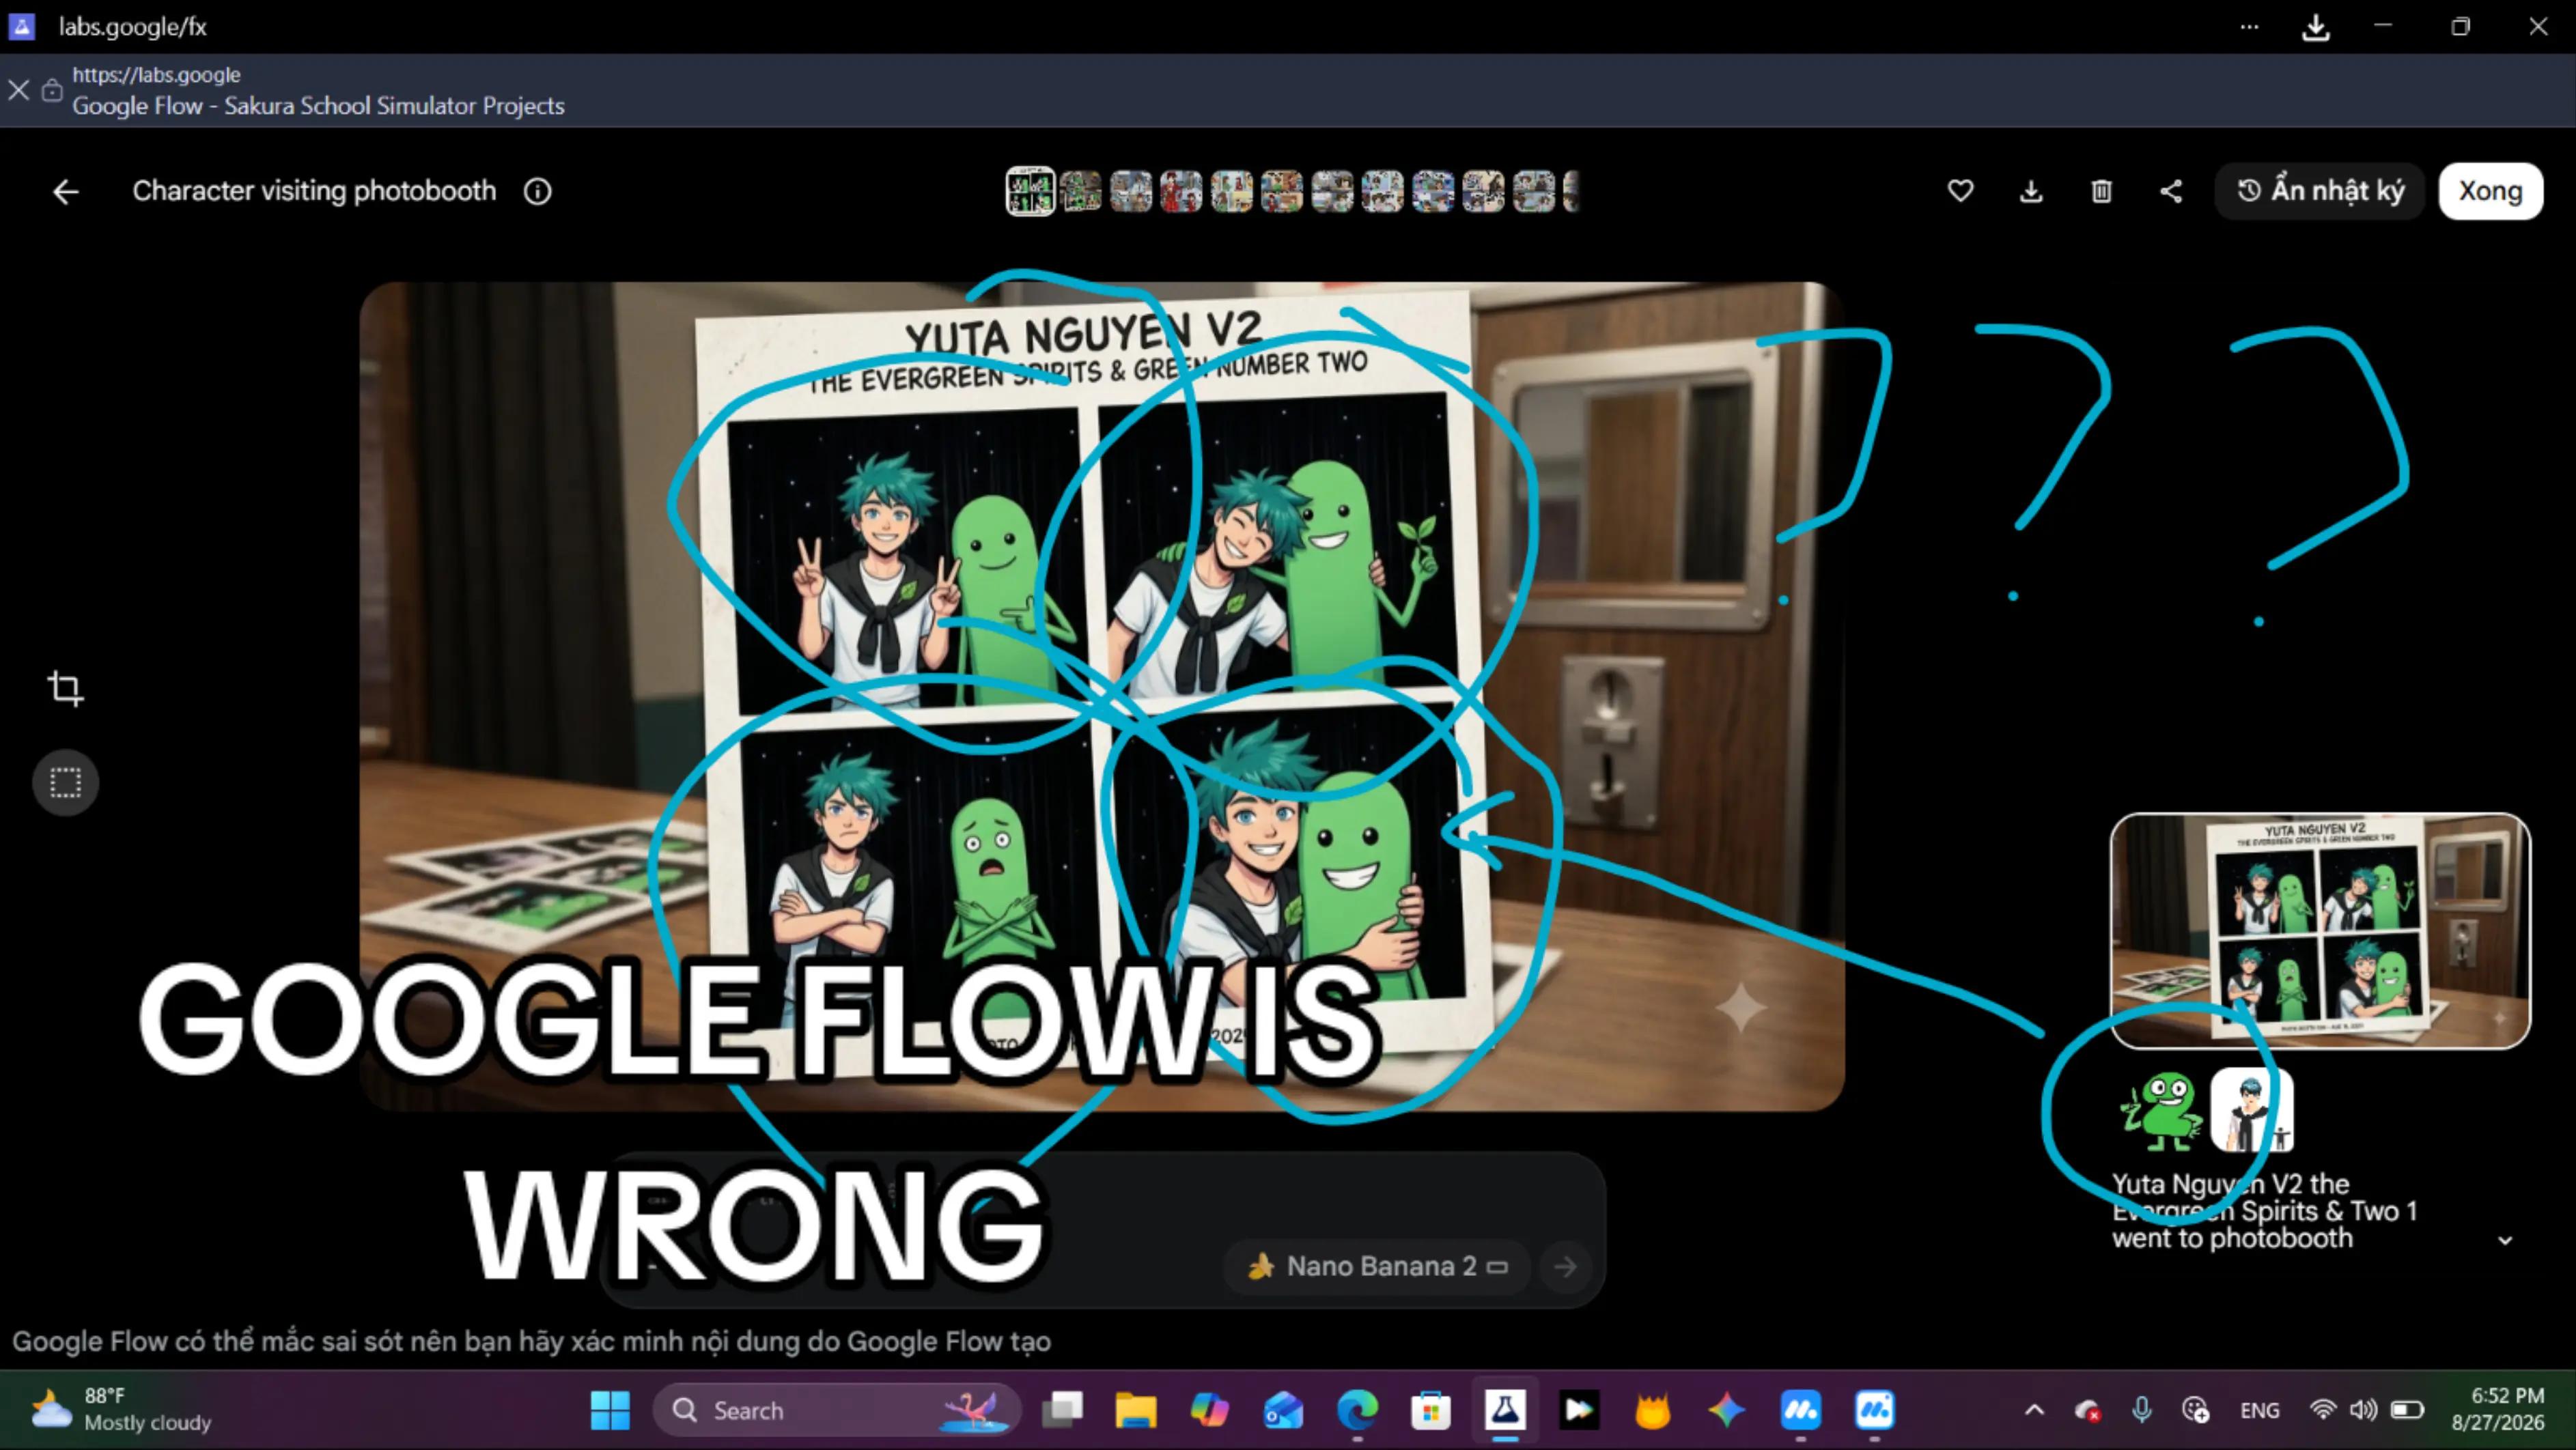Screen dimensions: 2576x1450
Task: View site info via the lock icon
Action: click(x=52, y=91)
